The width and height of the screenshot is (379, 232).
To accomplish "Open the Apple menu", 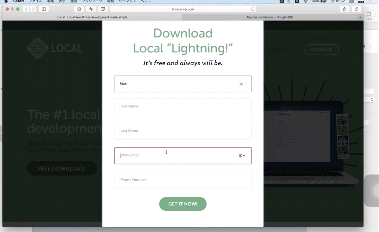I will click(x=6, y=1).
